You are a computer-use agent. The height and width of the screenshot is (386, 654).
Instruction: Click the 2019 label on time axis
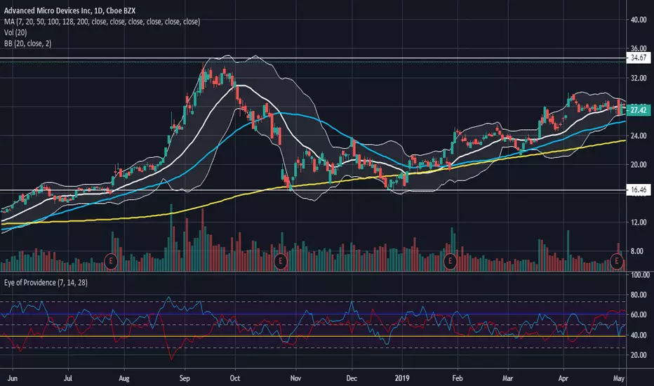tap(402, 378)
